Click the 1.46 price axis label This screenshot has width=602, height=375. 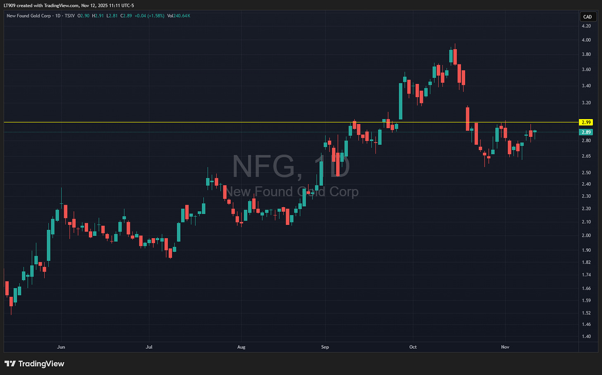tap(586, 324)
